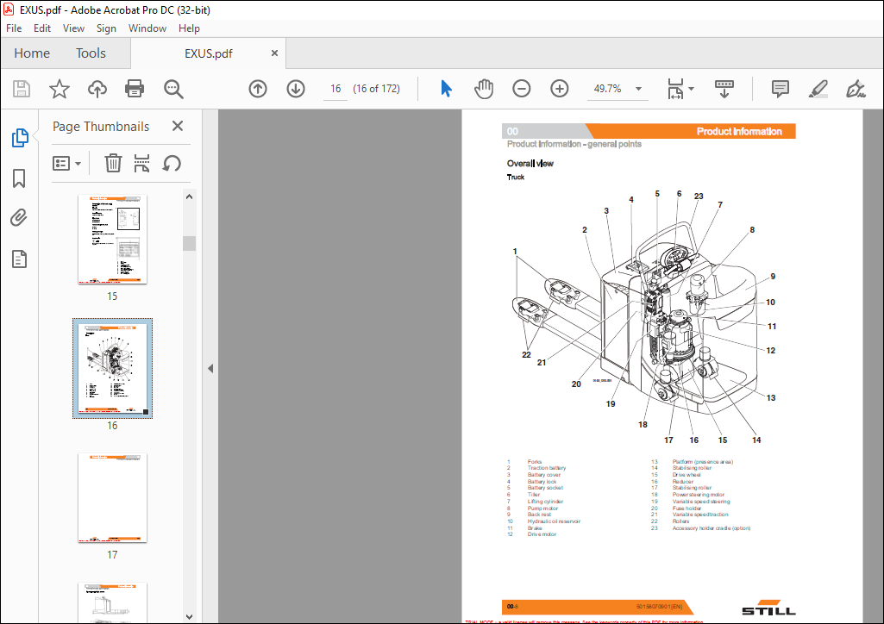This screenshot has height=624, width=884.
Task: Open the Content layers panel icon
Action: pos(19,259)
